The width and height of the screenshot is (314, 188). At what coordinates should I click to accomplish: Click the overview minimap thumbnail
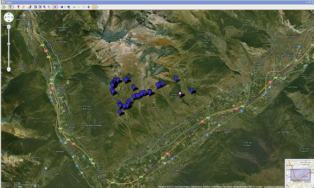tap(299, 172)
